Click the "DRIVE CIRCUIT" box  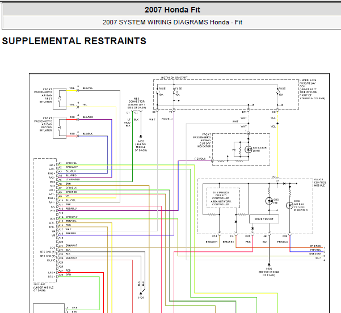click(x=264, y=219)
